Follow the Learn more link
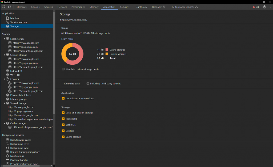The height and width of the screenshot is (167, 273). 67,39
